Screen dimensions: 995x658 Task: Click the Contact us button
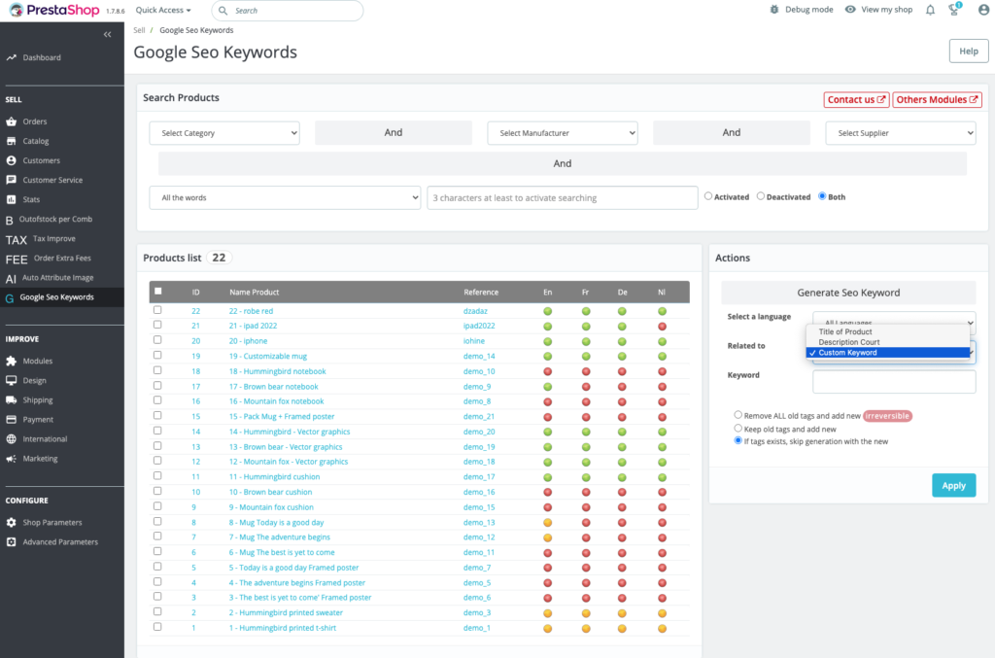[856, 99]
